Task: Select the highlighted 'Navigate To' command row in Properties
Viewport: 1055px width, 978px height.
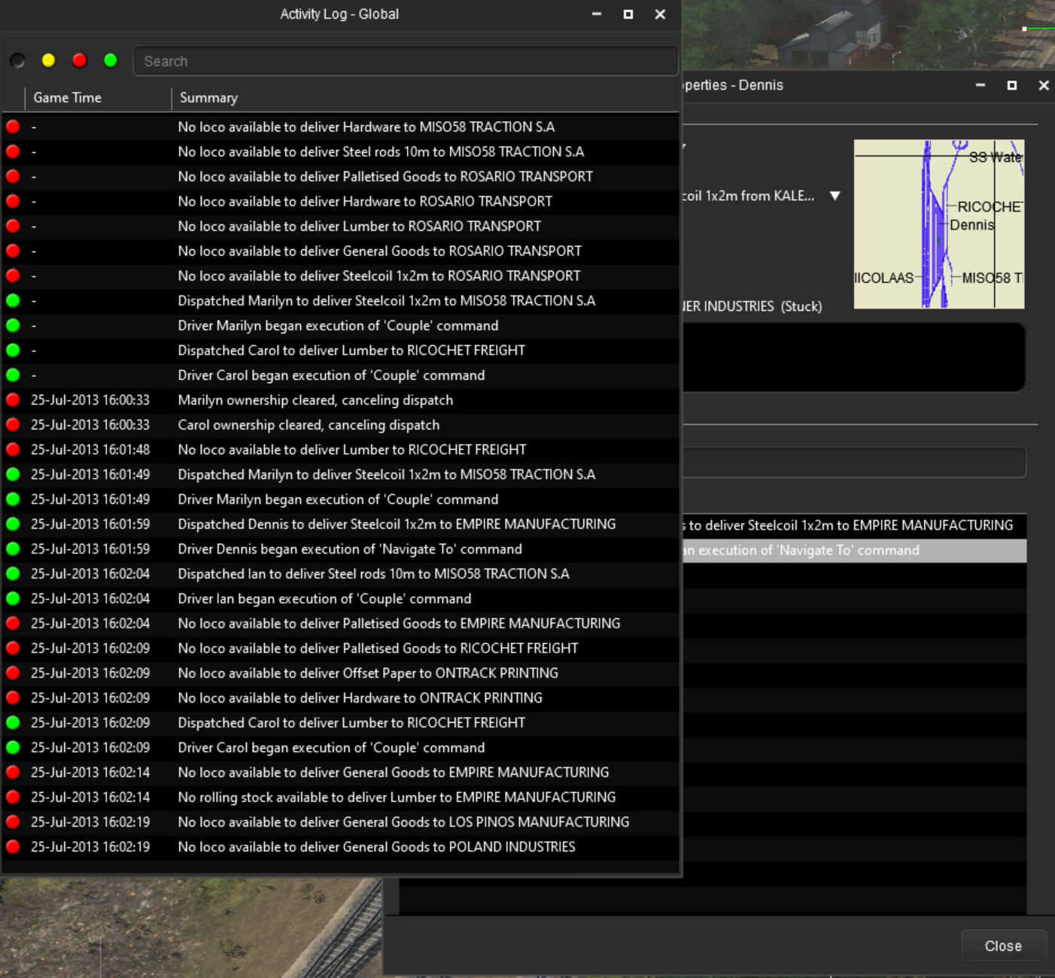Action: click(854, 551)
